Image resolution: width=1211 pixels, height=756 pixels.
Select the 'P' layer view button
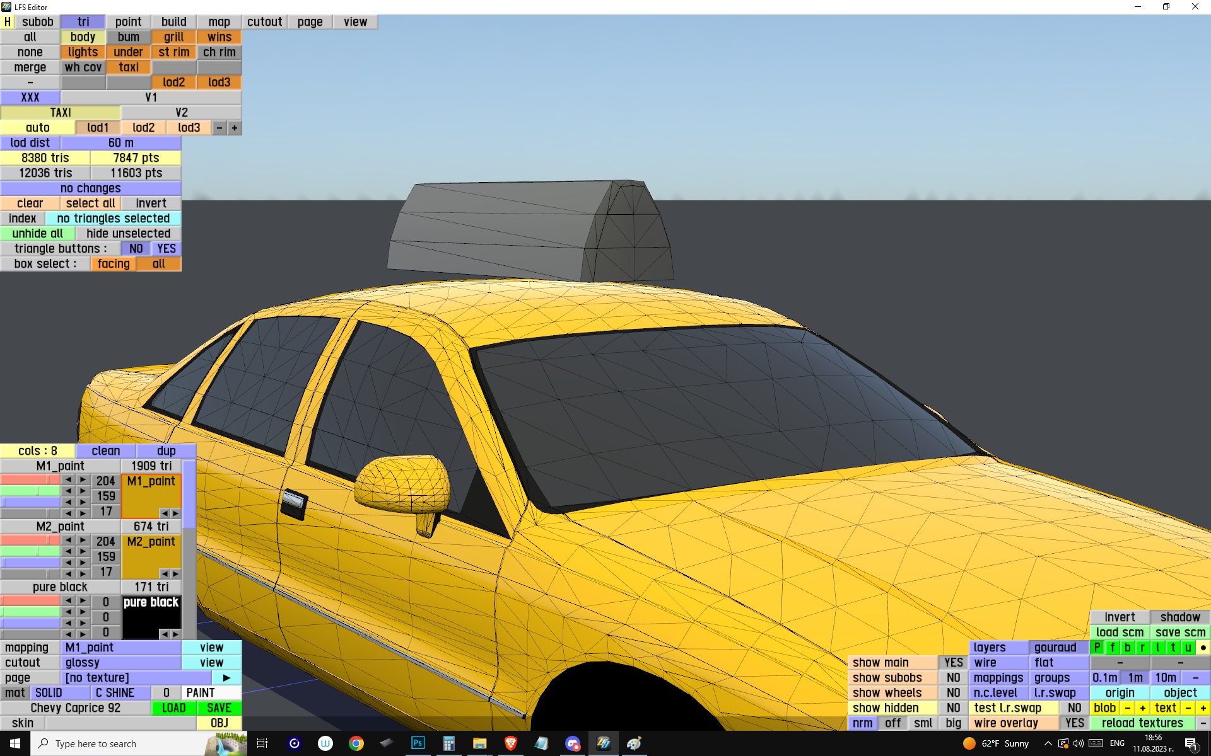(x=1097, y=648)
